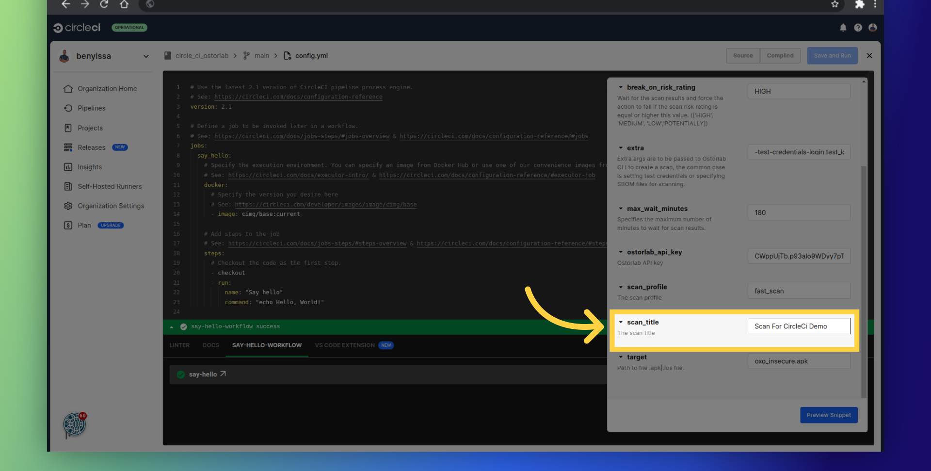
Task: Click the CircleCI logo
Action: (77, 28)
